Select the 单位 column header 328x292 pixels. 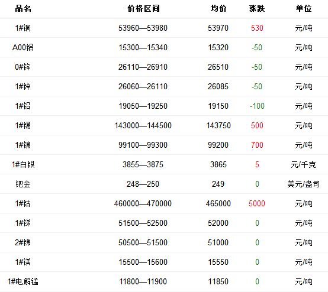click(x=304, y=8)
